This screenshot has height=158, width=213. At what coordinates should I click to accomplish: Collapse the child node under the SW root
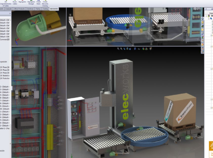[x=209, y=19]
